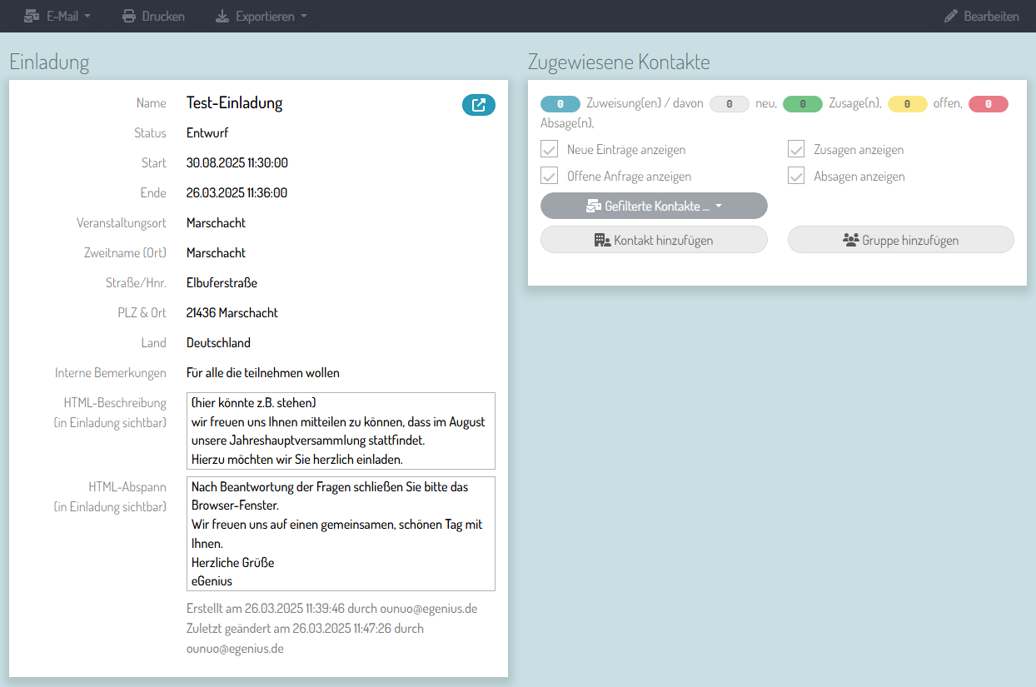Toggle 'Offene Anfrage anzeigen' checkbox
1036x687 pixels.
point(549,177)
